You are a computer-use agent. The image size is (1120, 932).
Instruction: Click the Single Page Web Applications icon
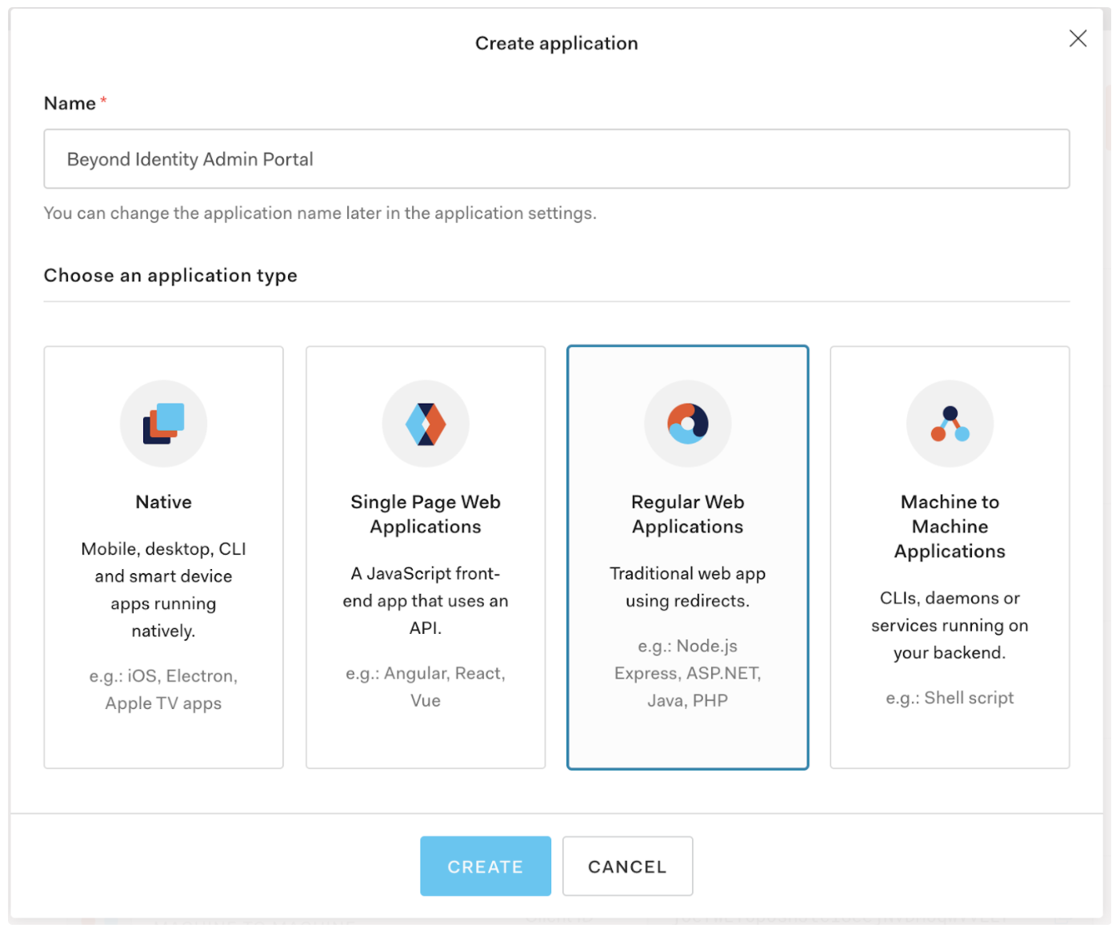[x=426, y=424]
